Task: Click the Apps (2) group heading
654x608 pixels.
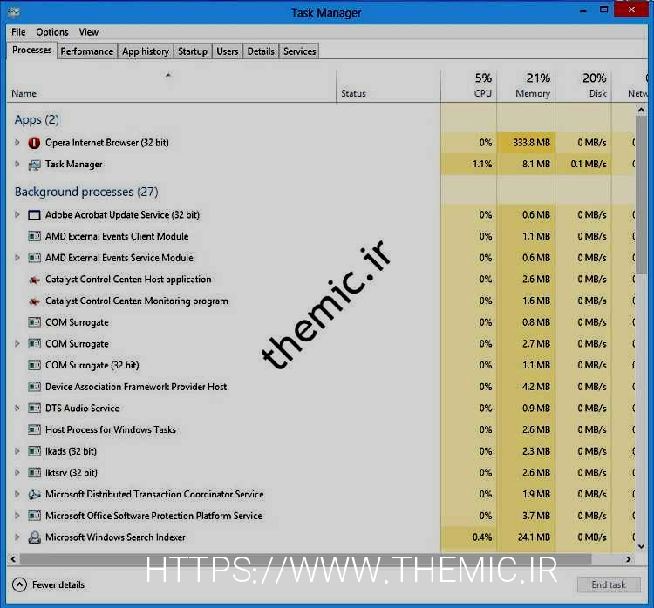Action: point(37,119)
